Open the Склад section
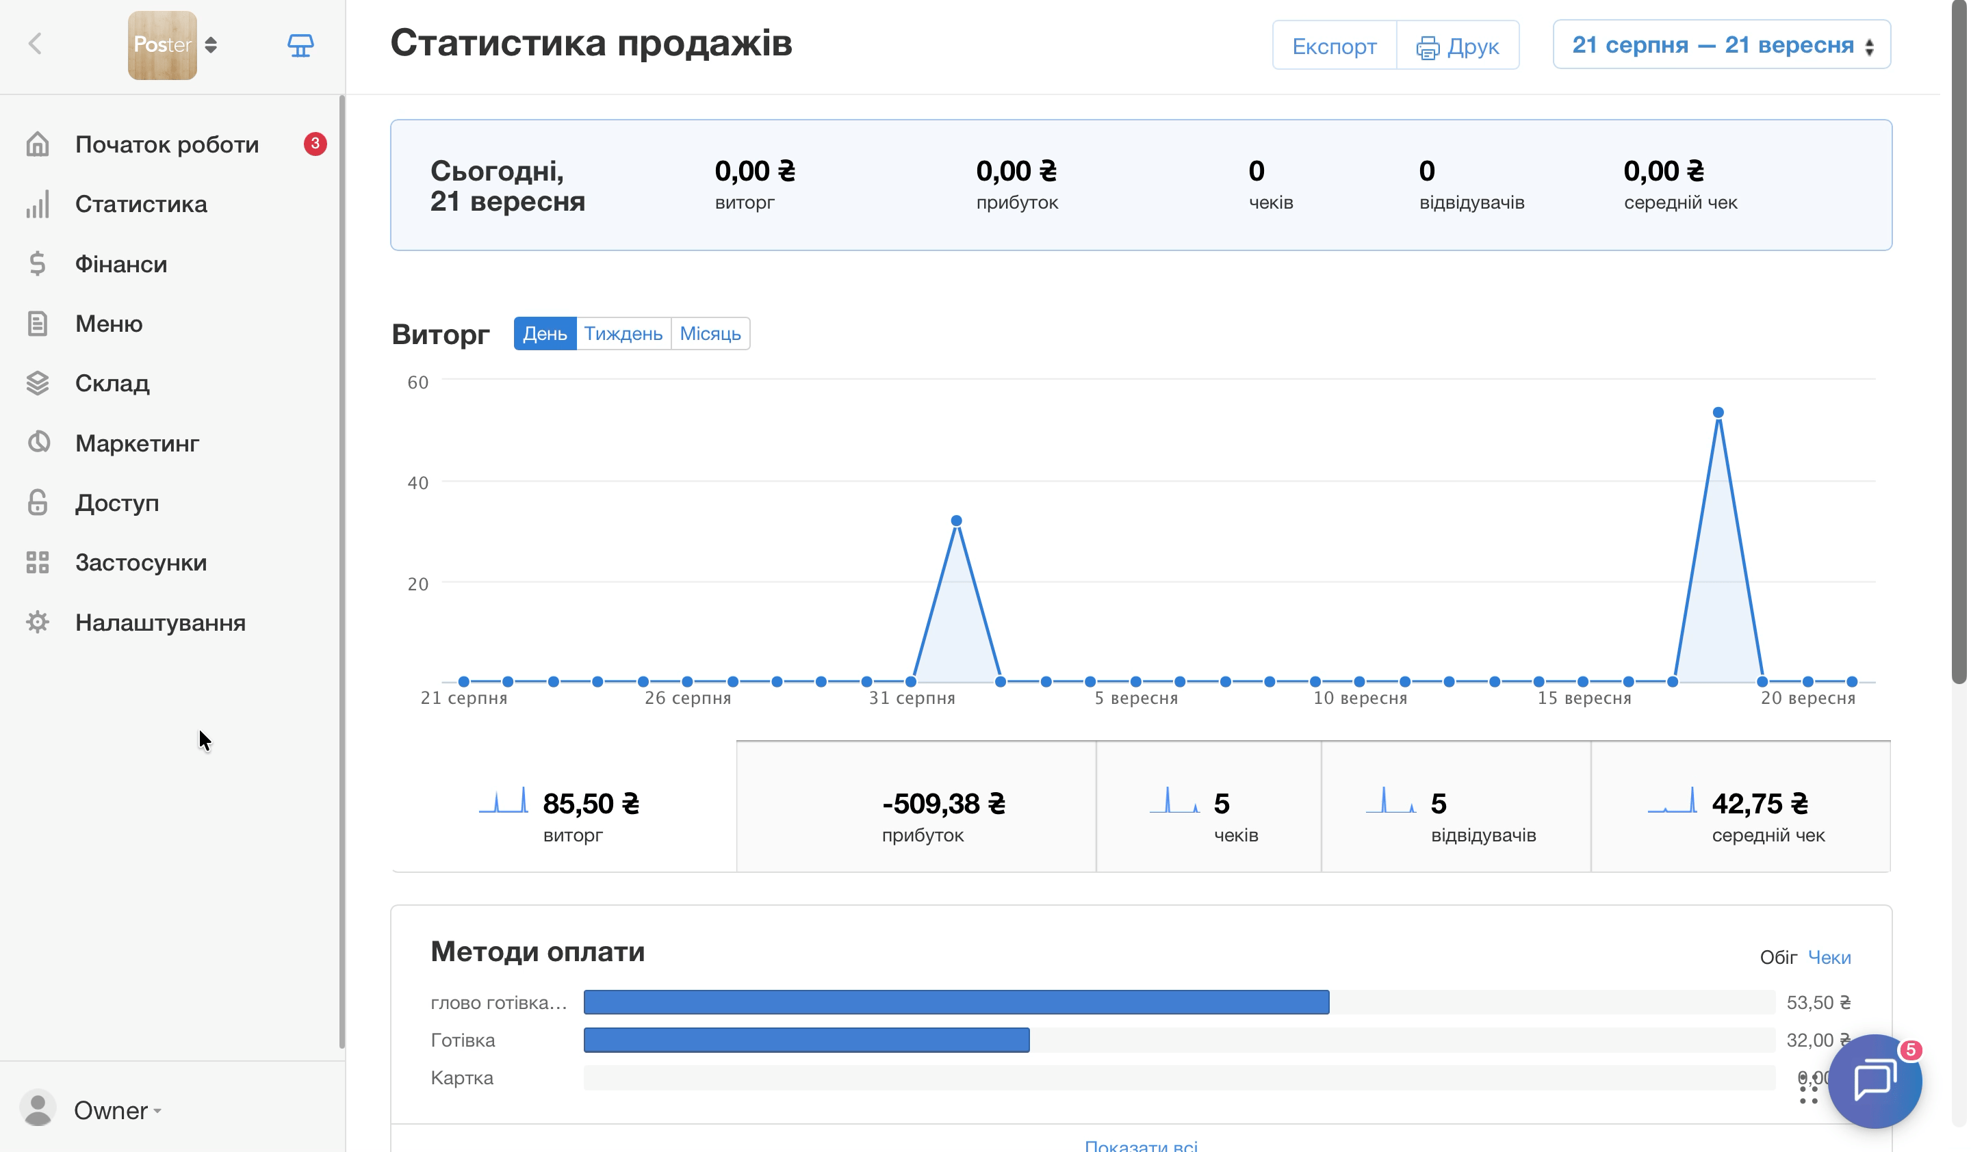The height and width of the screenshot is (1152, 1971). tap(113, 383)
